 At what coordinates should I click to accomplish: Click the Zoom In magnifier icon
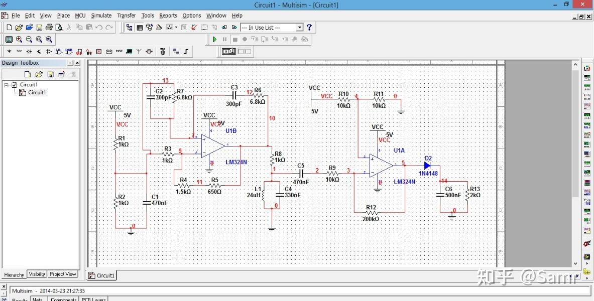click(19, 39)
